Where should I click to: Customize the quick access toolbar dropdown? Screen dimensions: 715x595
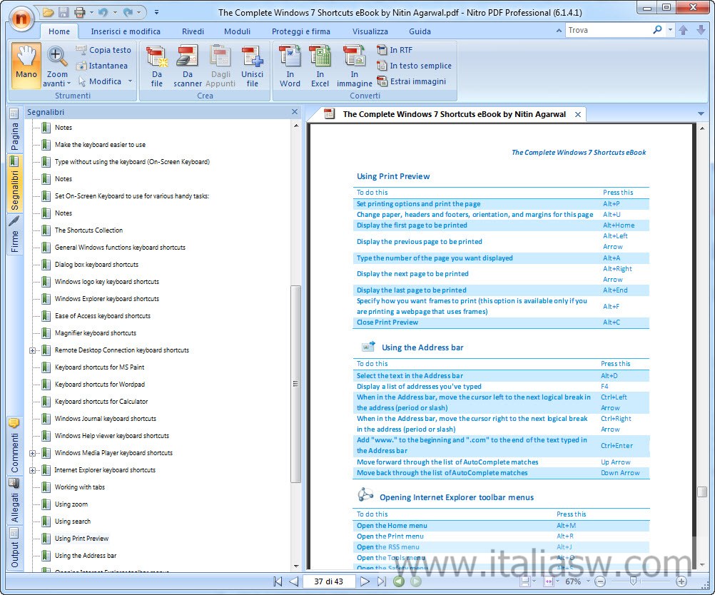156,12
